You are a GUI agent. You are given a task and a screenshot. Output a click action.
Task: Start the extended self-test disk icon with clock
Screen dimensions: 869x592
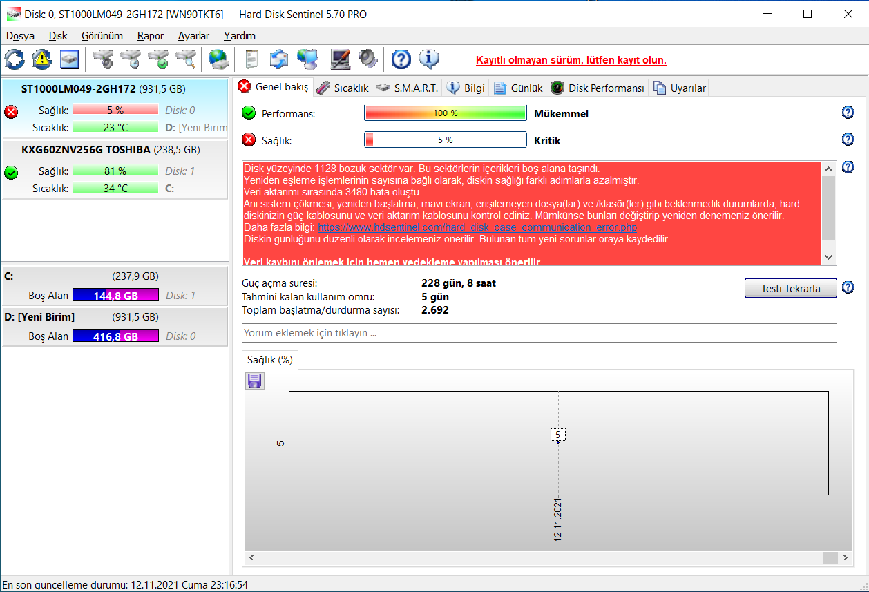(131, 59)
